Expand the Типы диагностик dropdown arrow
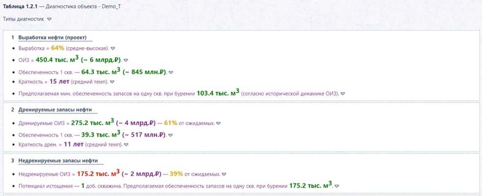Image resolution: width=482 pixels, height=196 pixels. point(49,19)
